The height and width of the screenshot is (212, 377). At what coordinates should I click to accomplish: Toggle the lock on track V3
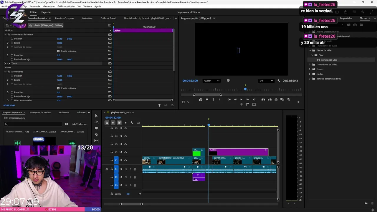pos(112,144)
